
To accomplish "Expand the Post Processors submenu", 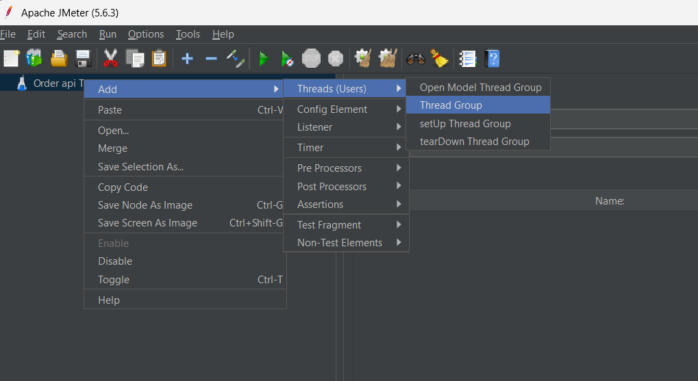I will tap(345, 186).
